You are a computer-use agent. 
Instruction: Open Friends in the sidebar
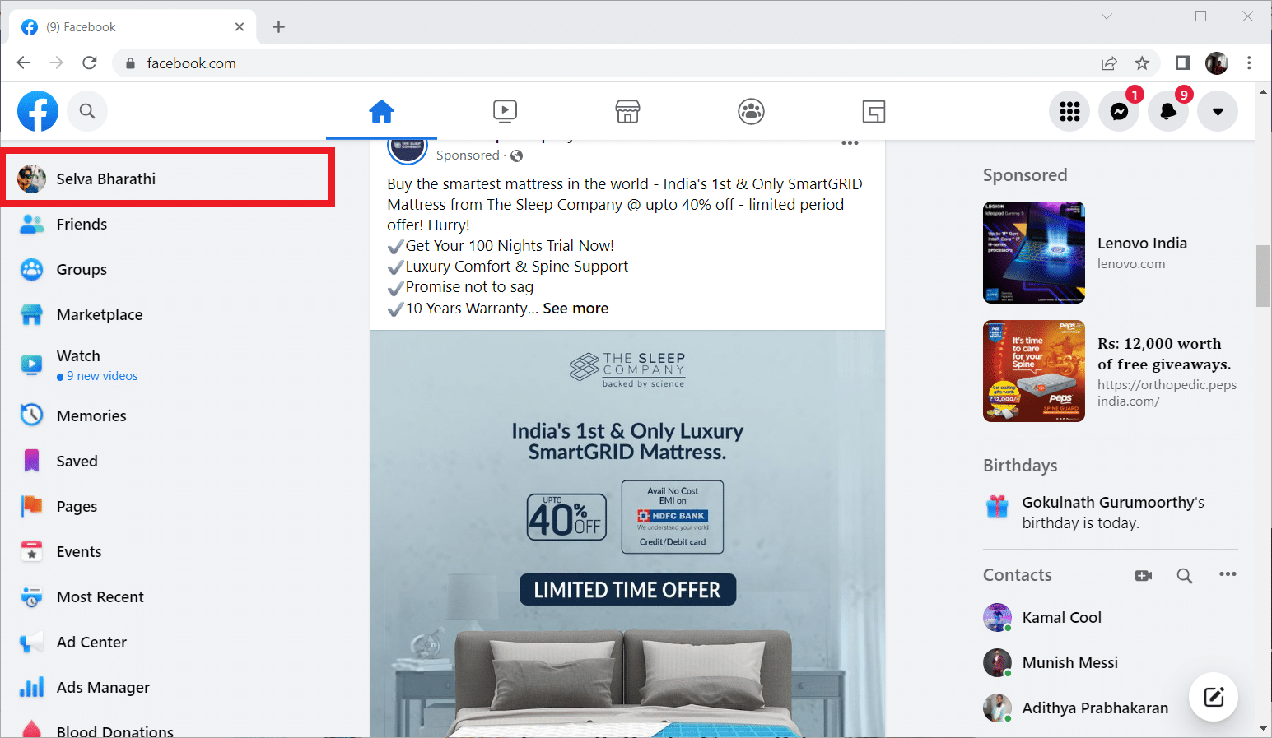coord(82,224)
